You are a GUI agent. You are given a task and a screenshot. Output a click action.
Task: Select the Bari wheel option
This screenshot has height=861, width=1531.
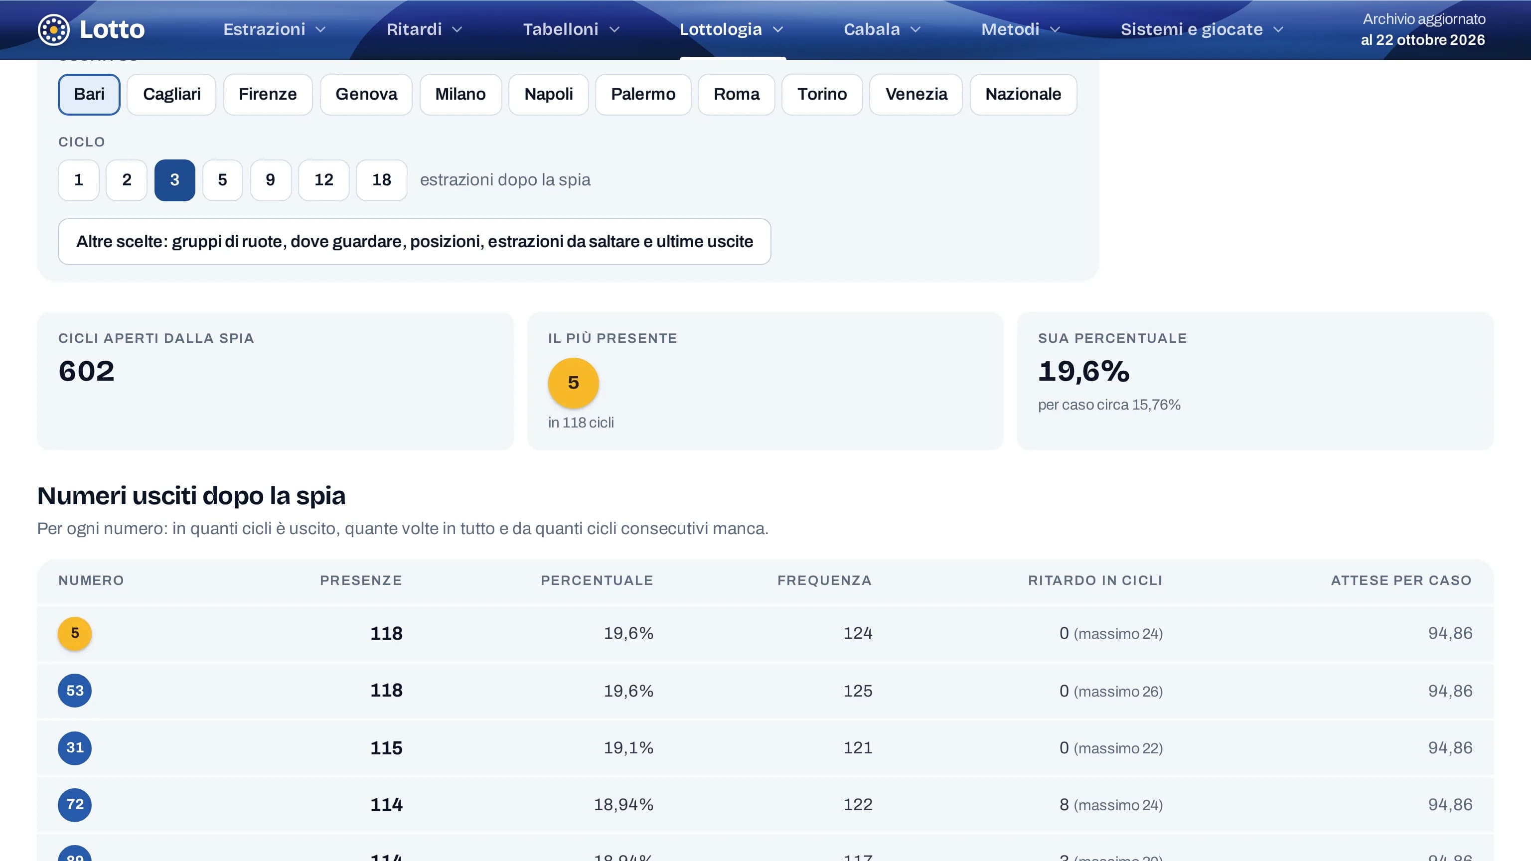click(89, 95)
